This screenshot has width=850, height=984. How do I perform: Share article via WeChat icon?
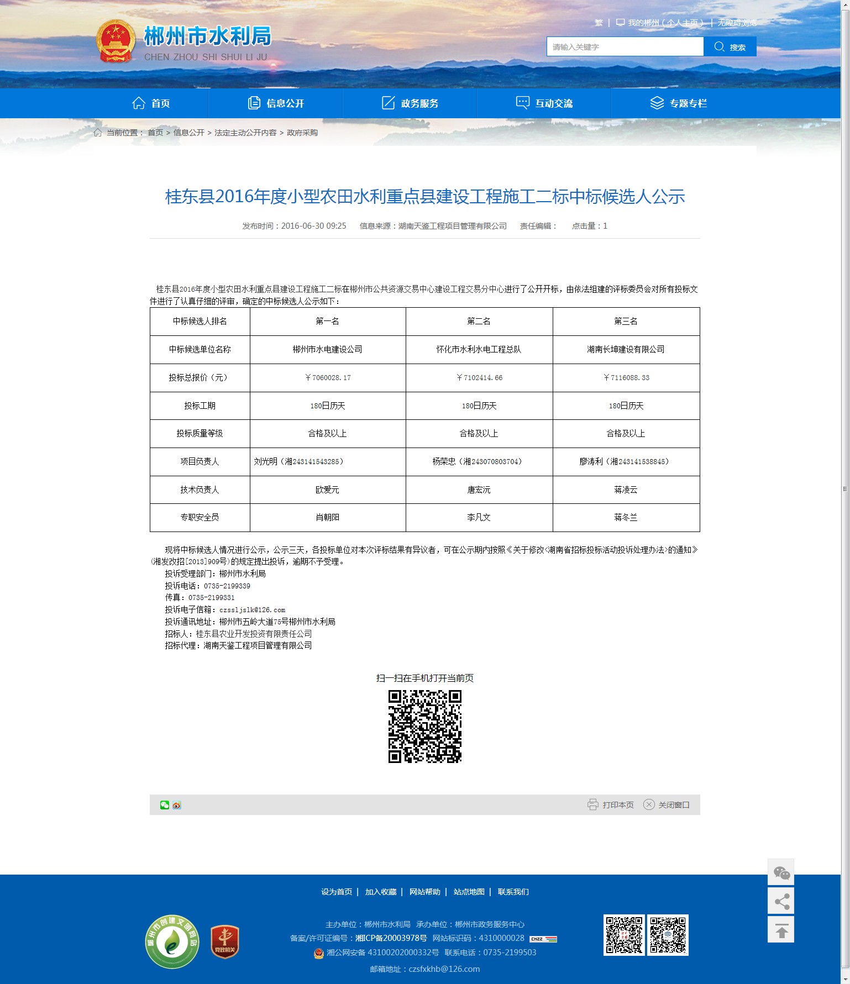pos(165,805)
